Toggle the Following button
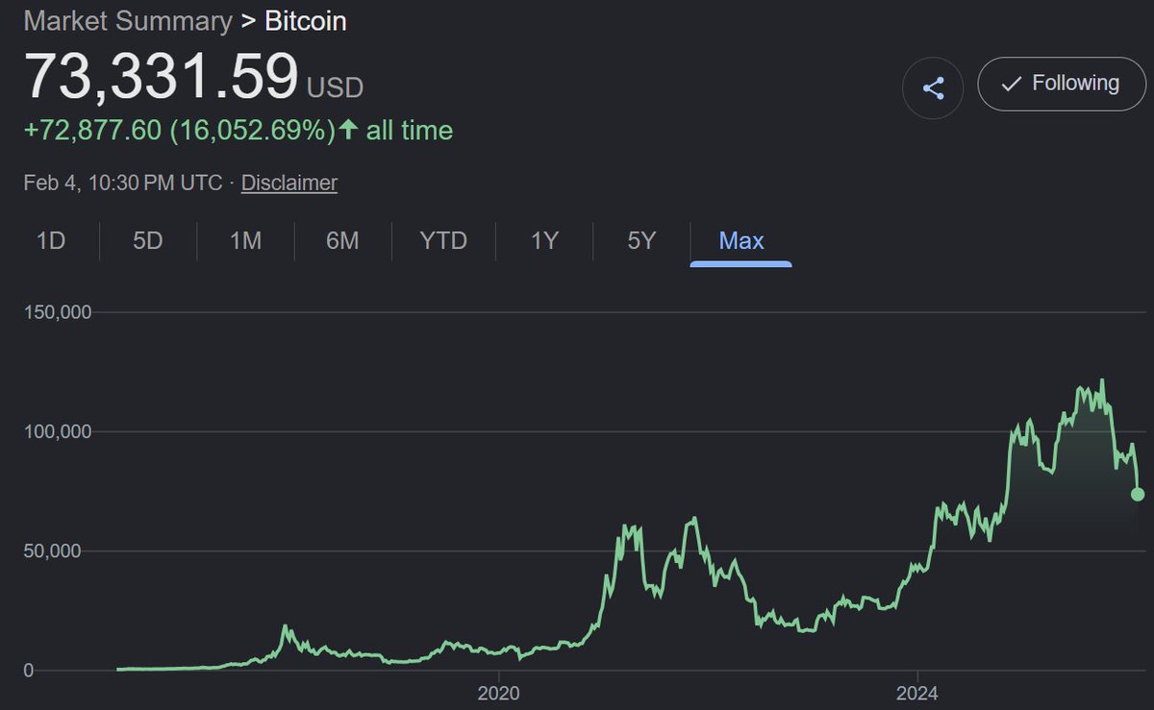The image size is (1154, 710). click(1063, 84)
